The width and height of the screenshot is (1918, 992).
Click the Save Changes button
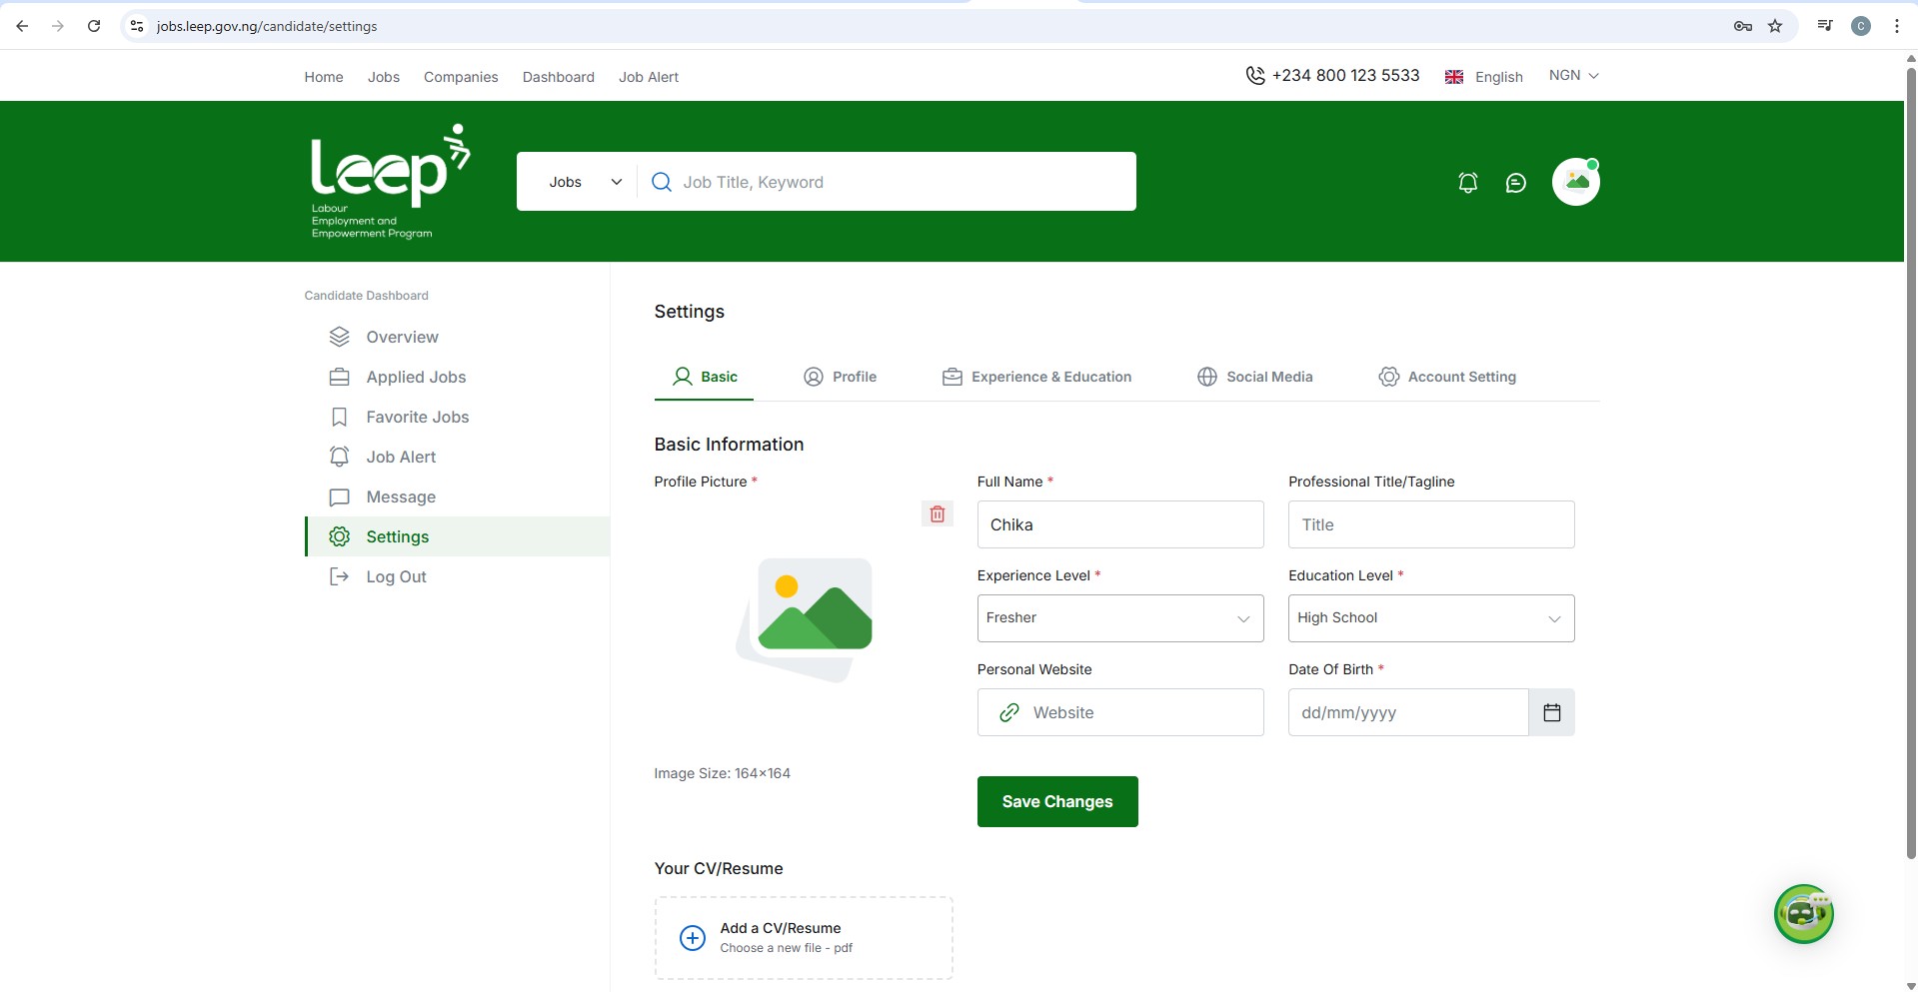coord(1056,801)
